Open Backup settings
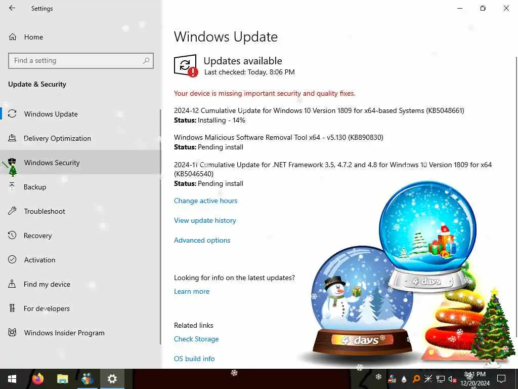Screen dimensions: 518x389 [x=81, y=187]
